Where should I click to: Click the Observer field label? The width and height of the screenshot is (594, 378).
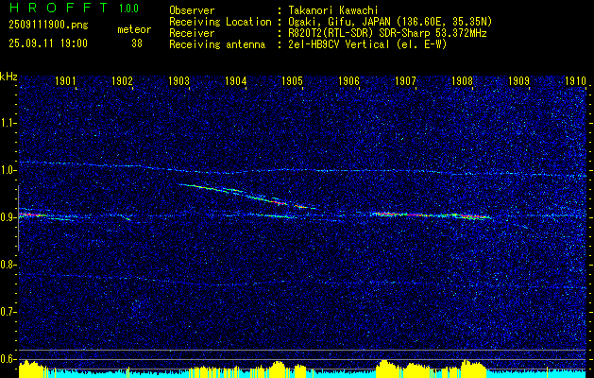click(x=192, y=10)
